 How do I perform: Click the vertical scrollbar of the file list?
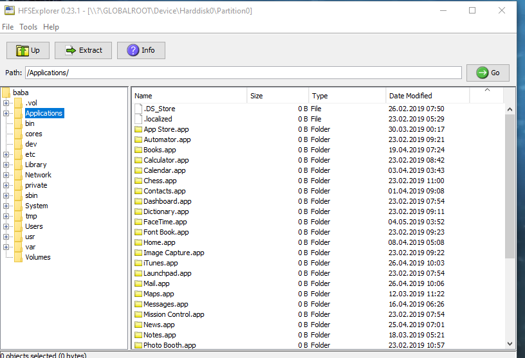click(510, 186)
